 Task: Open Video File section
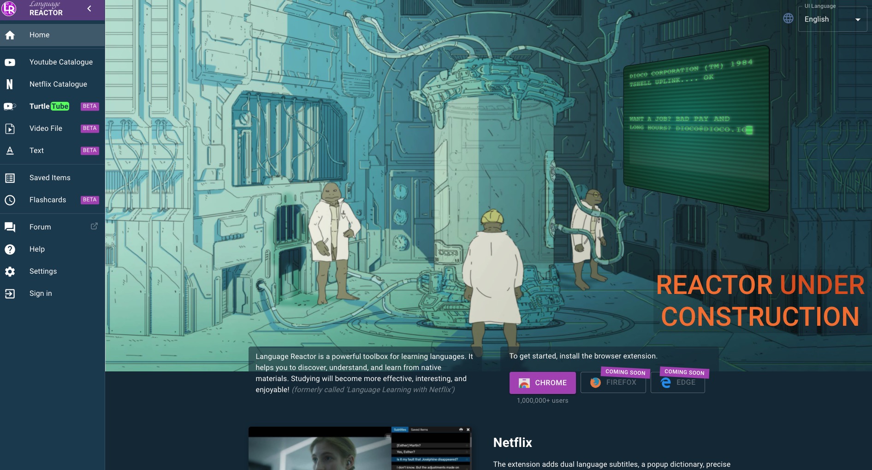click(53, 129)
